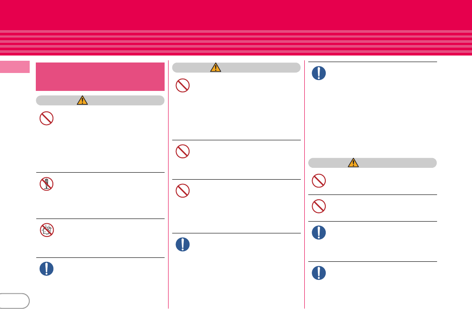This screenshot has height=309, width=472.
Task: Click the crimson header banner across the page
Action: (x=236, y=28)
